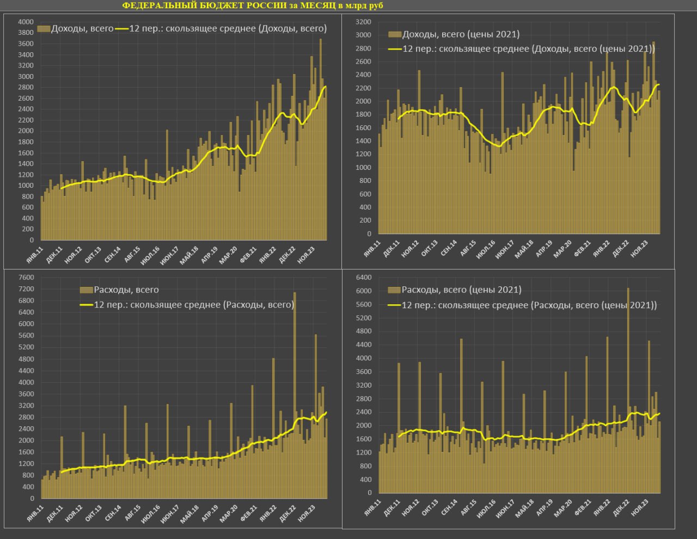Click bar legend swatch next to 'Расходы, всего'
The image size is (697, 539).
tap(86, 290)
